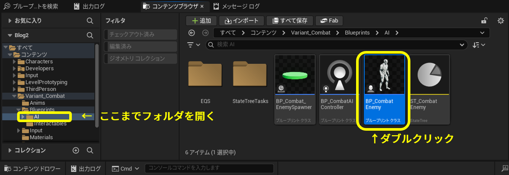Click the search icon in Blog2 header

click(90, 35)
